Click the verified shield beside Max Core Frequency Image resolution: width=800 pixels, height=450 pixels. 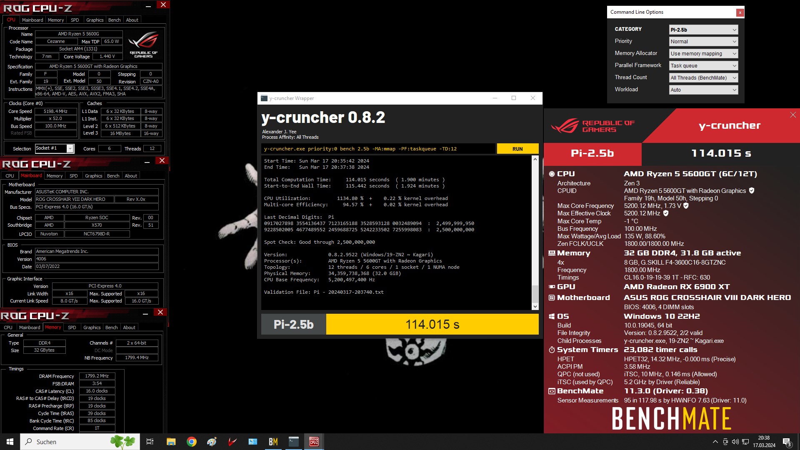point(686,206)
